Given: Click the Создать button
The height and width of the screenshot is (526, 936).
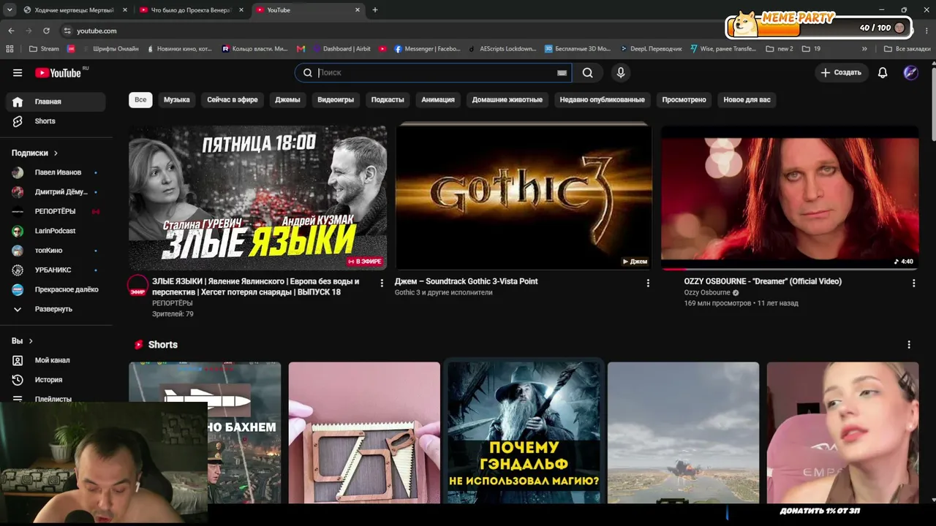Looking at the screenshot, I should [841, 72].
